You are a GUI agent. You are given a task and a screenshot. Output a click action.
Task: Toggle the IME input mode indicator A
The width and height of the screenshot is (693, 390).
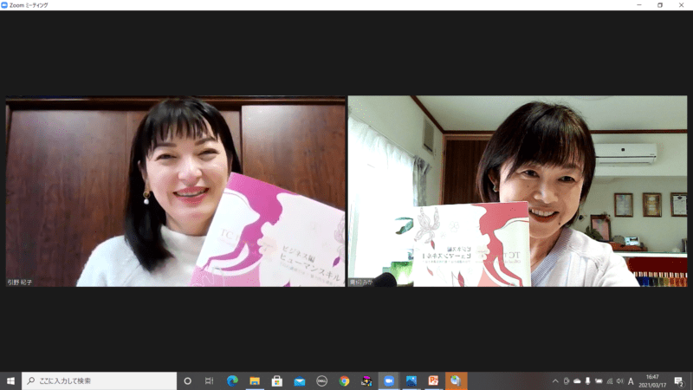tap(631, 380)
